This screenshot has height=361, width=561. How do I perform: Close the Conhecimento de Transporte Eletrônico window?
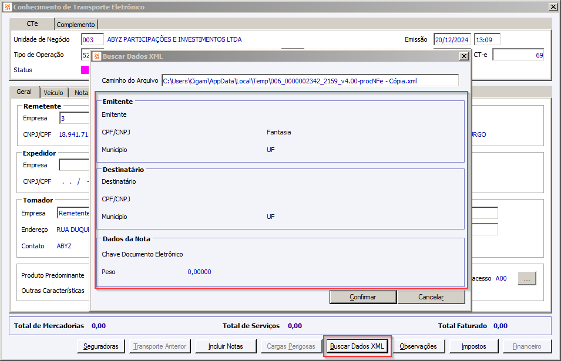tap(553, 7)
